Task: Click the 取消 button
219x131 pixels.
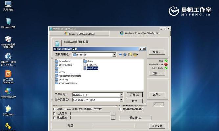Action: 135,101
